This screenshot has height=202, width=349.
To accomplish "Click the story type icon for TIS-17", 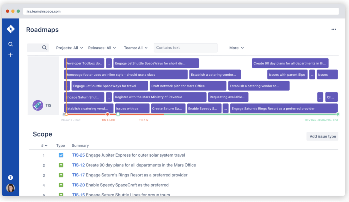I will pyautogui.click(x=61, y=175).
